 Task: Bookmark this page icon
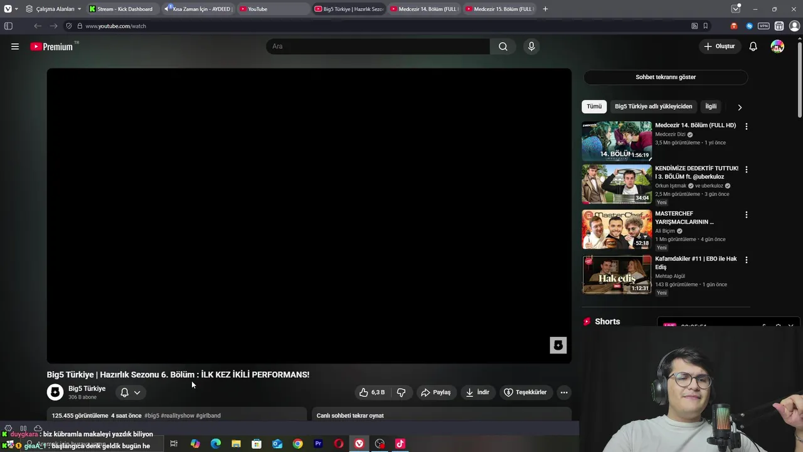[x=706, y=26]
